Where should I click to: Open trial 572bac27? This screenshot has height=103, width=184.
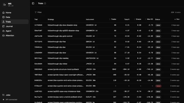point(38,86)
